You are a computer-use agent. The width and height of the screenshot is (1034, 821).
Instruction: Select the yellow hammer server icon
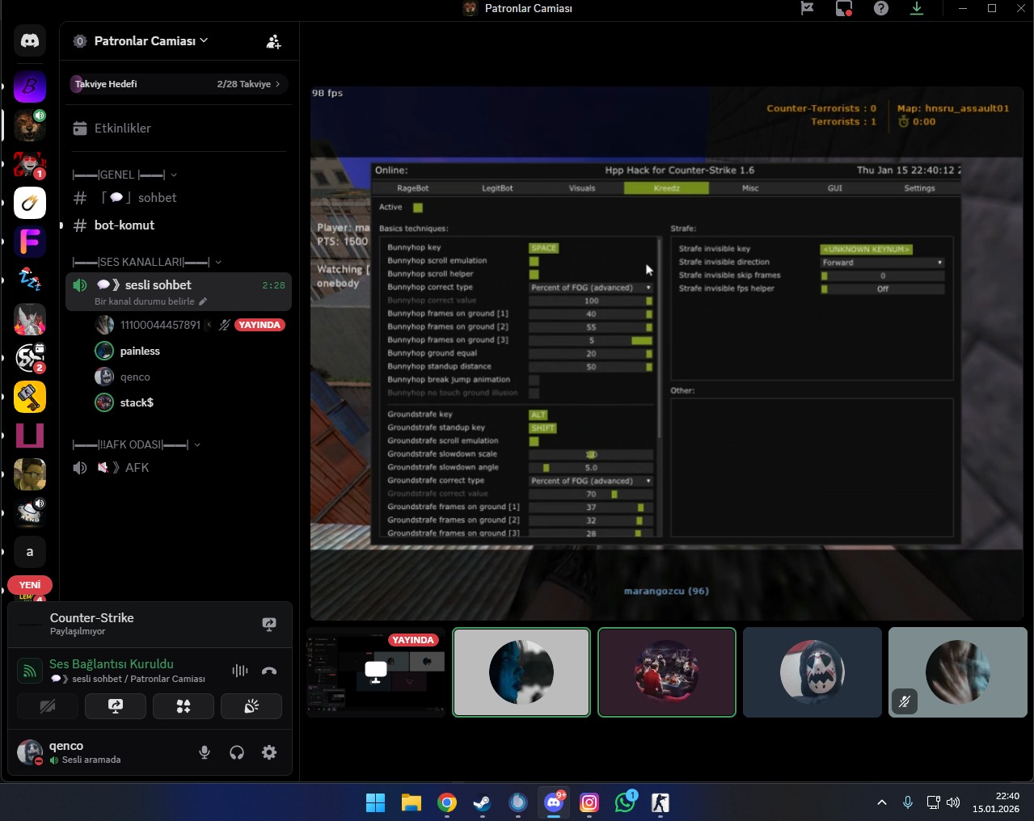(x=30, y=397)
